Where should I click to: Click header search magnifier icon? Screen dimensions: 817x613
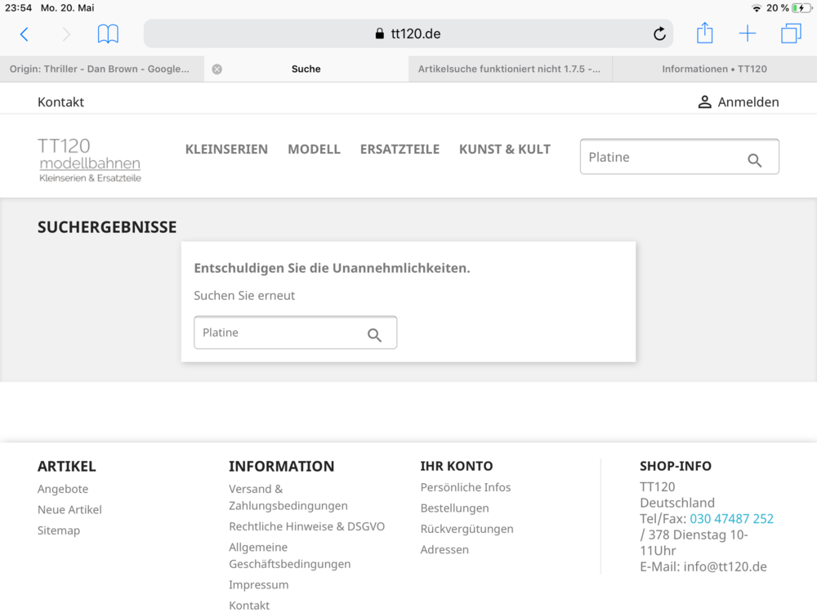(754, 160)
